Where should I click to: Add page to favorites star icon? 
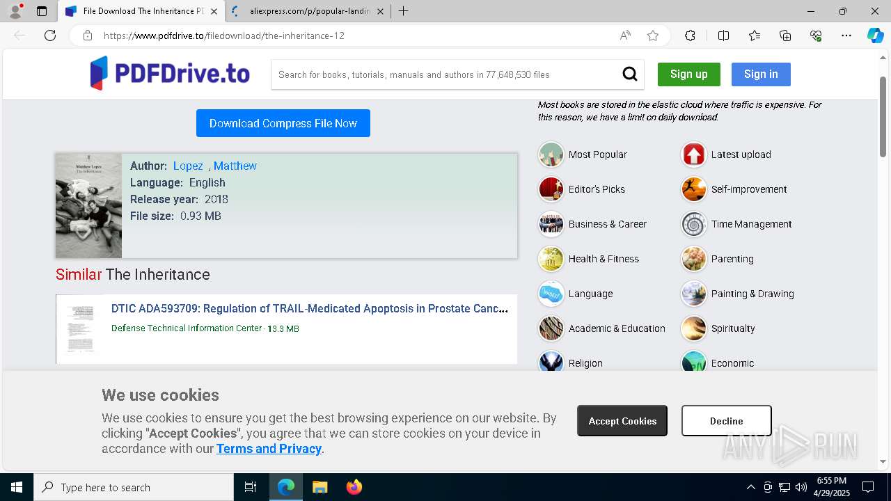click(653, 35)
